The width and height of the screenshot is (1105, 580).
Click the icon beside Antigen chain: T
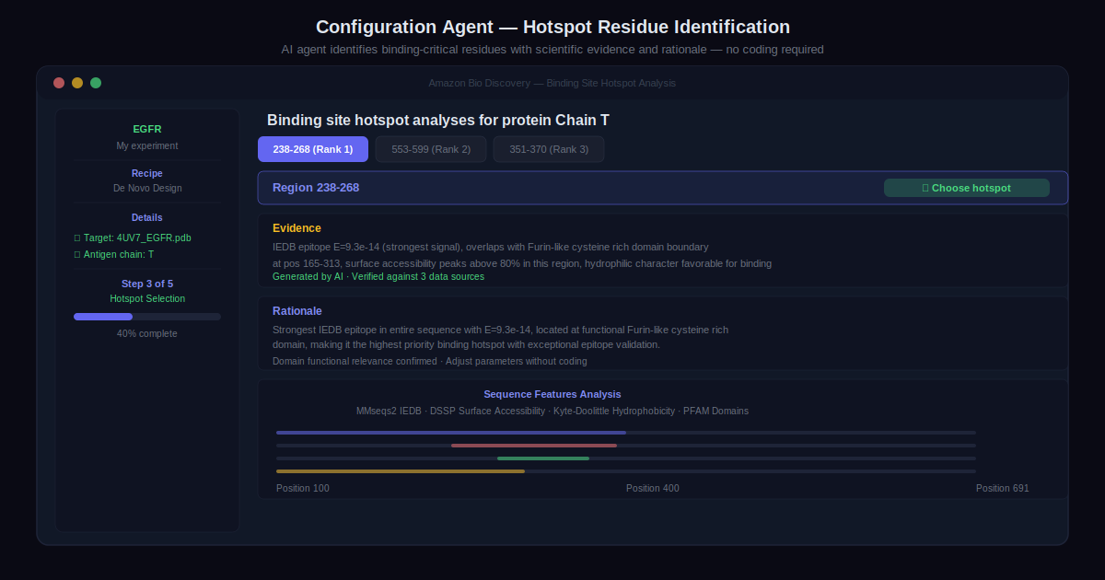pos(77,255)
